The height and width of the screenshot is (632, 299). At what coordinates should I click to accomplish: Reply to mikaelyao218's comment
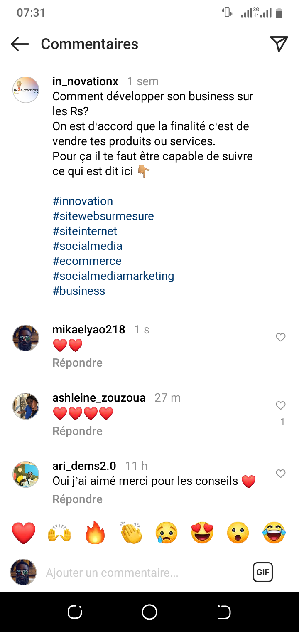(x=77, y=363)
